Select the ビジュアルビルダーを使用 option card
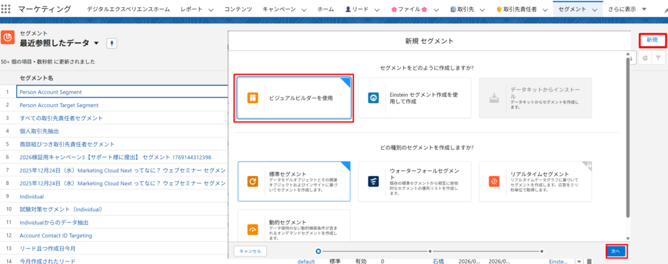This screenshot has width=668, height=264. [x=294, y=98]
